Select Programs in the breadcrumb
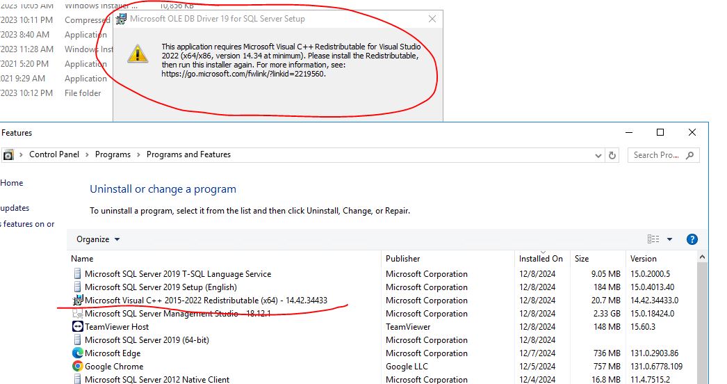The image size is (727, 384). [x=113, y=154]
